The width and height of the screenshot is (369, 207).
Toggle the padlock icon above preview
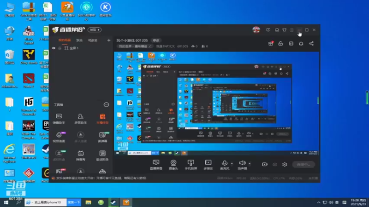coord(280,44)
